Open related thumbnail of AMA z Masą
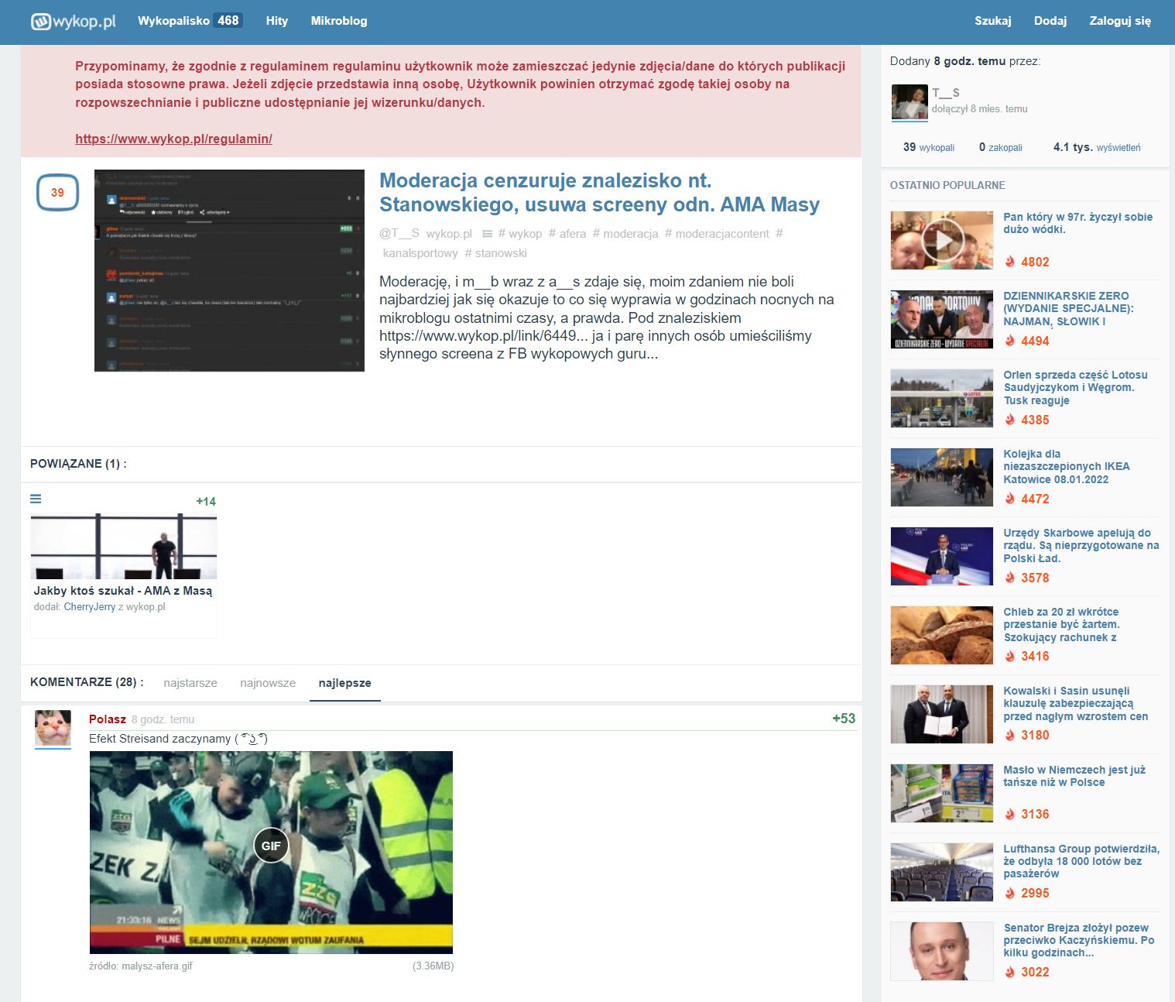The image size is (1175, 1002). [x=124, y=546]
